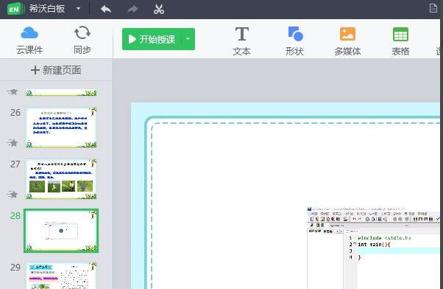Insert text with 文本 tool
The width and height of the screenshot is (443, 289).
click(242, 41)
